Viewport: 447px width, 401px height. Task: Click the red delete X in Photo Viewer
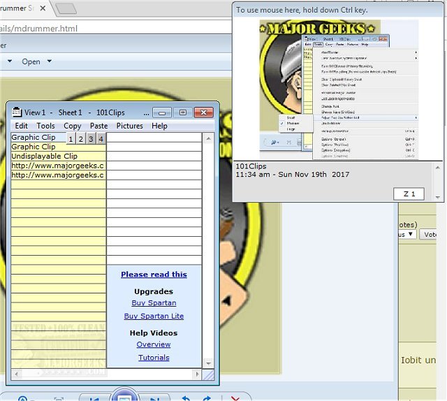(235, 398)
